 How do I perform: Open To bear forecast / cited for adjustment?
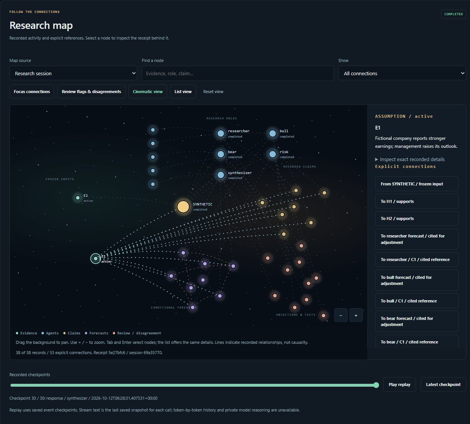[417, 321]
